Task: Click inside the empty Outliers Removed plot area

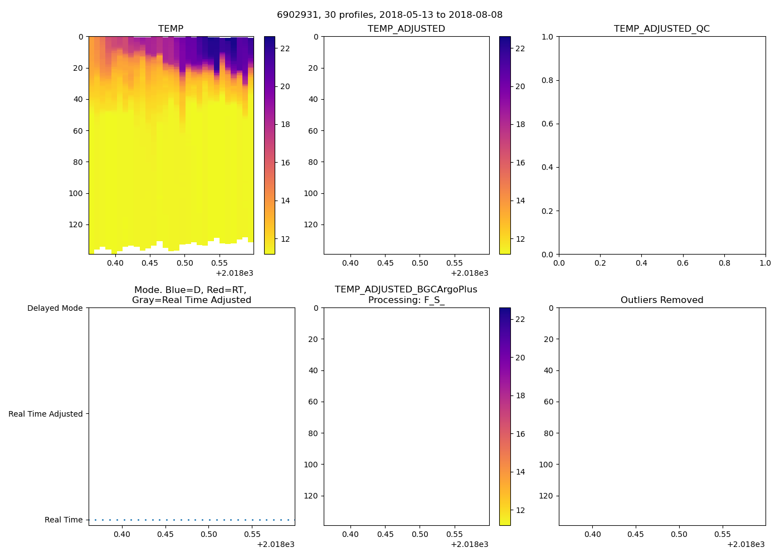Action: tap(661, 416)
